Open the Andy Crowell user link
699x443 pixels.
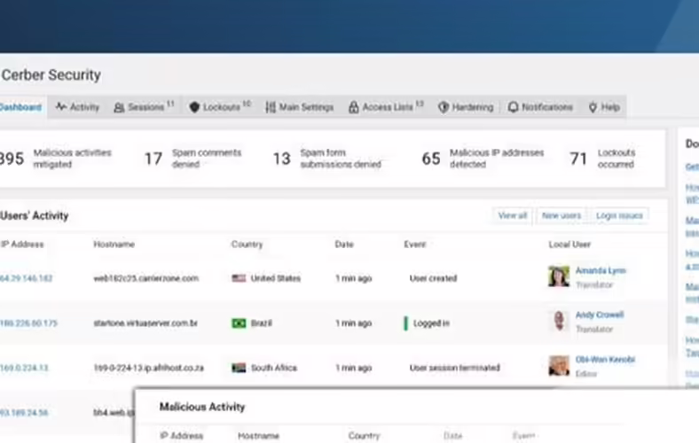pyautogui.click(x=600, y=315)
